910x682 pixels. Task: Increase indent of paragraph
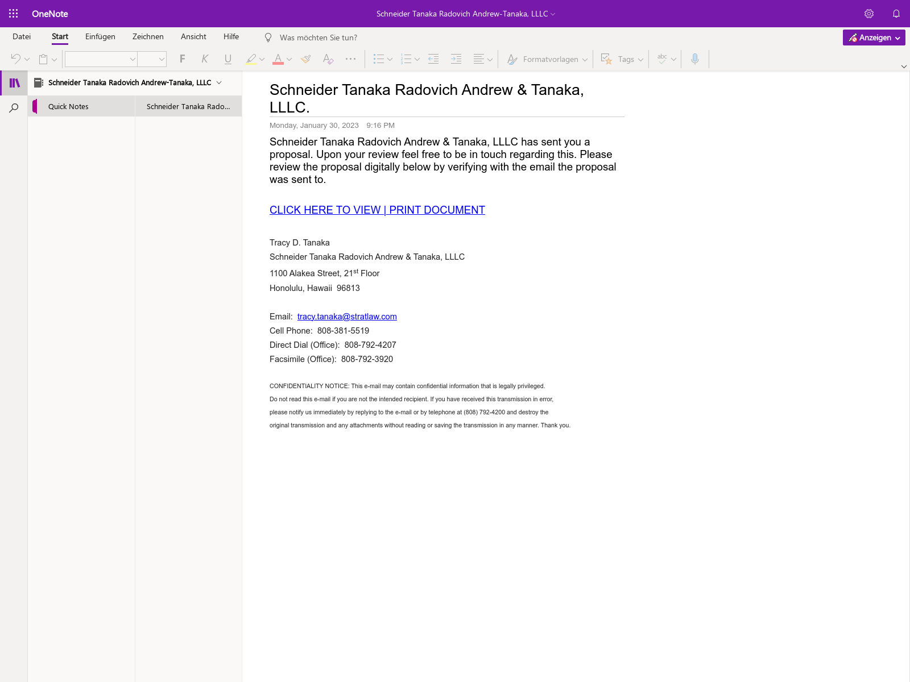point(456,59)
